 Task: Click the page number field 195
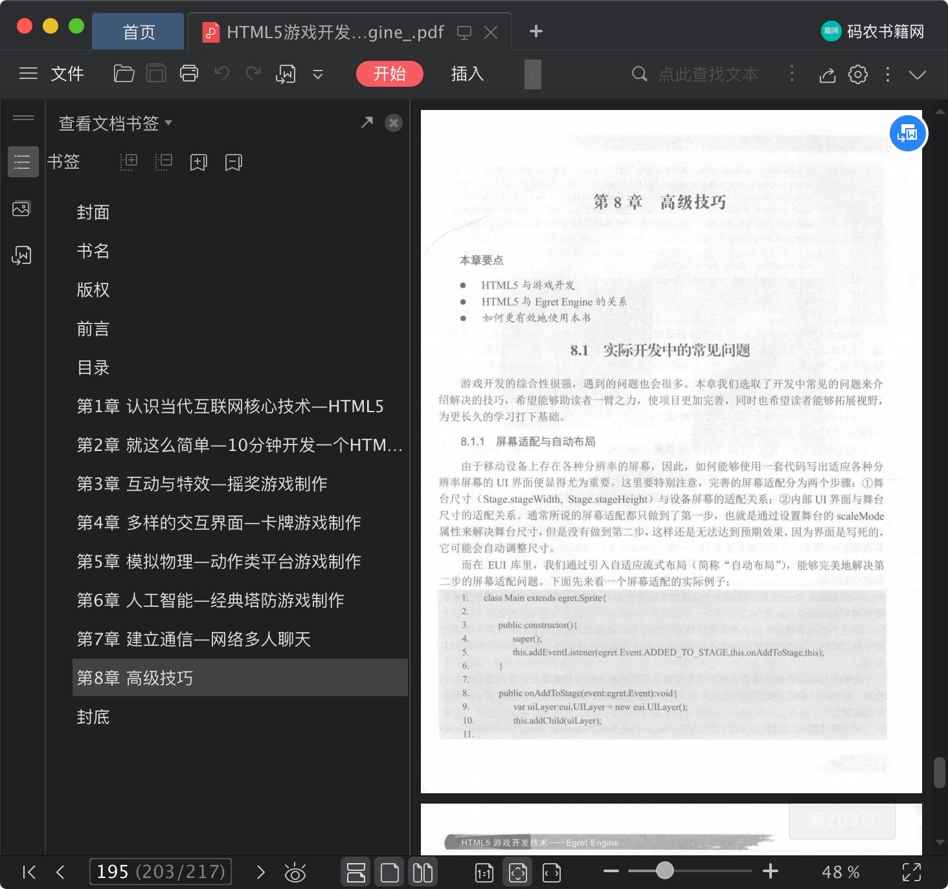pyautogui.click(x=161, y=872)
